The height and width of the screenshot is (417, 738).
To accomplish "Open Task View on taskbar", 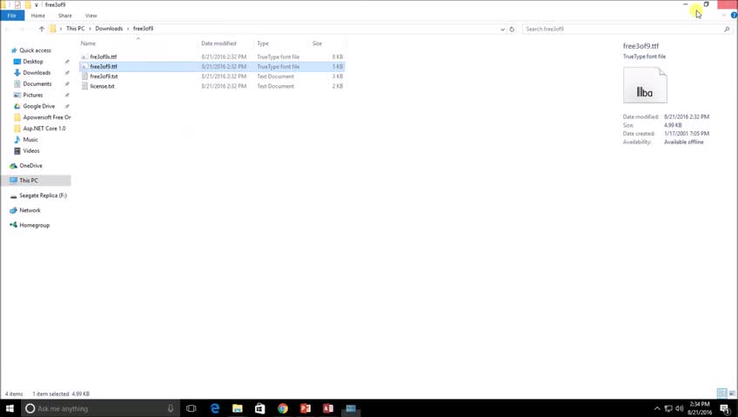I will tap(191, 408).
